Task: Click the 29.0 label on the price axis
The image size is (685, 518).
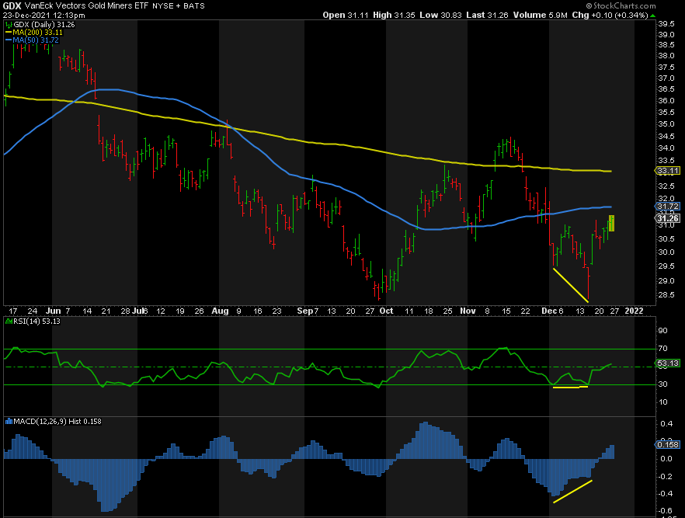Action: point(666,281)
